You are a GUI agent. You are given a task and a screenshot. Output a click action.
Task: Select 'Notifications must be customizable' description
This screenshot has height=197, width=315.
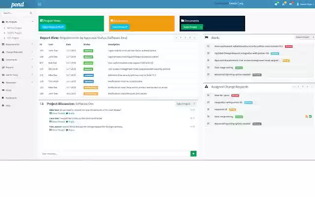[125, 81]
